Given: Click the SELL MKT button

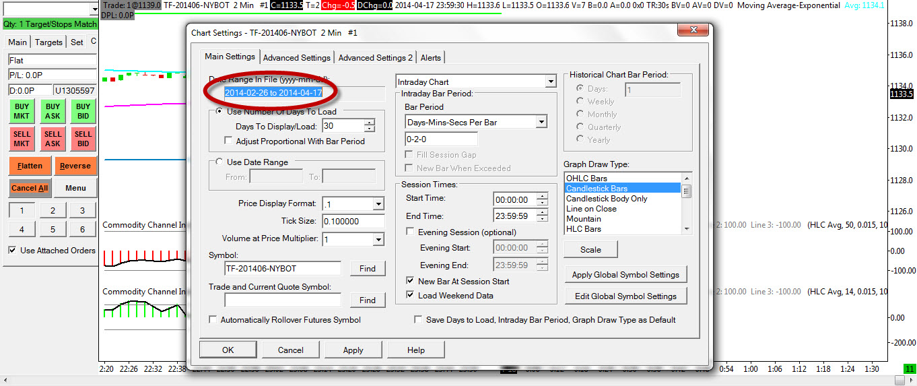Looking at the screenshot, I should click(x=22, y=139).
